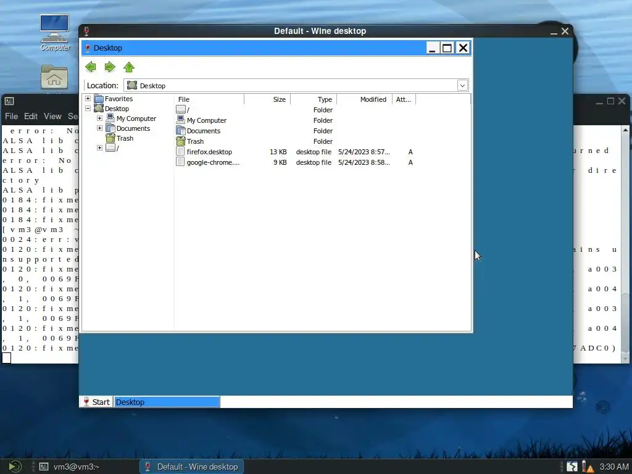632x474 pixels.
Task: Click modified date 5/24/2023 8:57...
Action: coord(364,152)
